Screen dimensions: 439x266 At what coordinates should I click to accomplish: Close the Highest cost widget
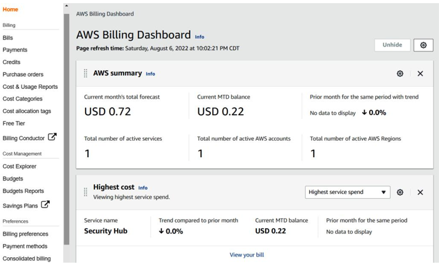tap(420, 192)
